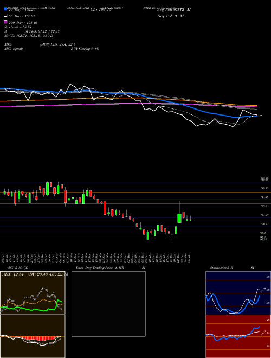
Task: Click the tall green candlestick with long upper wick
Action: click(179, 218)
